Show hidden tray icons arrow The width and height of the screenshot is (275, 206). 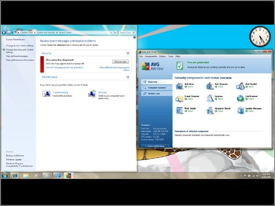241,176
